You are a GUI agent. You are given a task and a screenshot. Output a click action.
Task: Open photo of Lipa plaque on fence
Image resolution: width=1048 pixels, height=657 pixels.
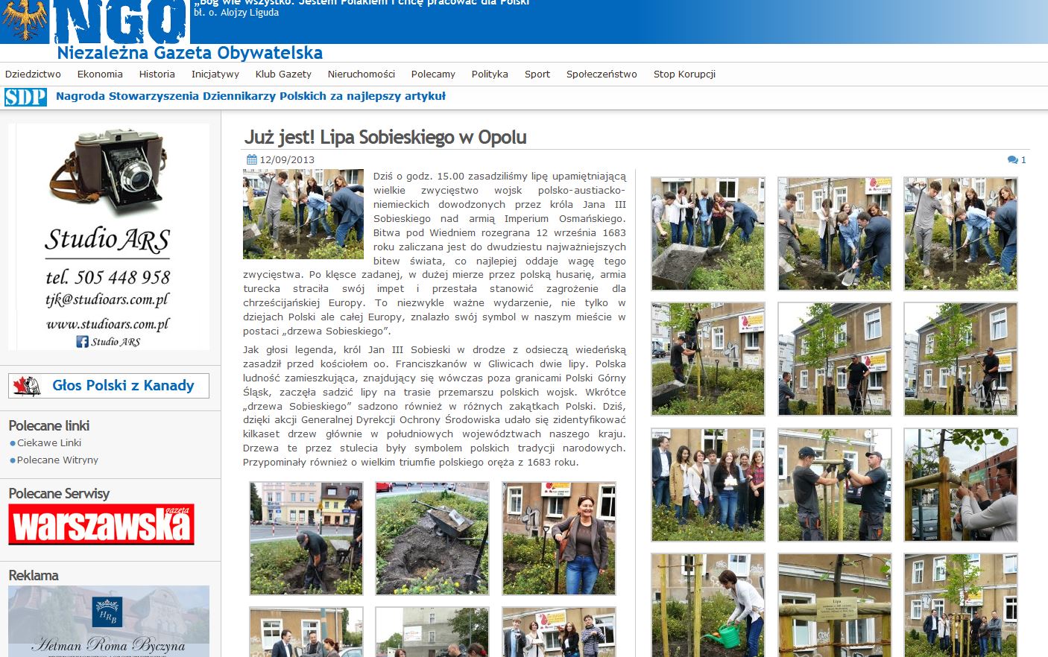click(x=835, y=605)
